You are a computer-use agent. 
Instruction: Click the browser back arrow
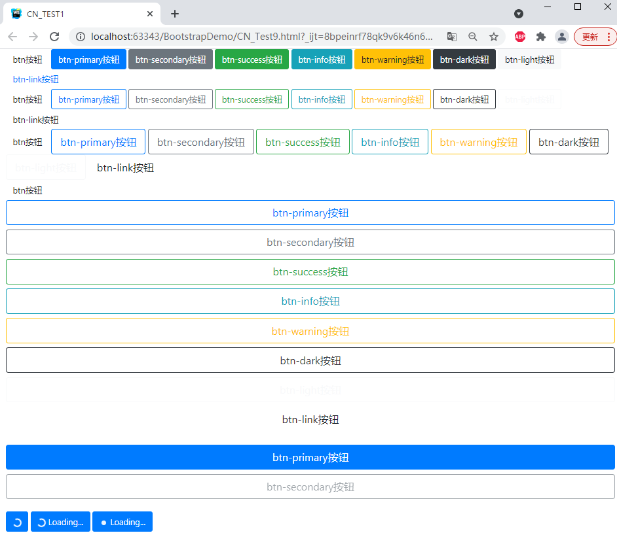pos(12,37)
